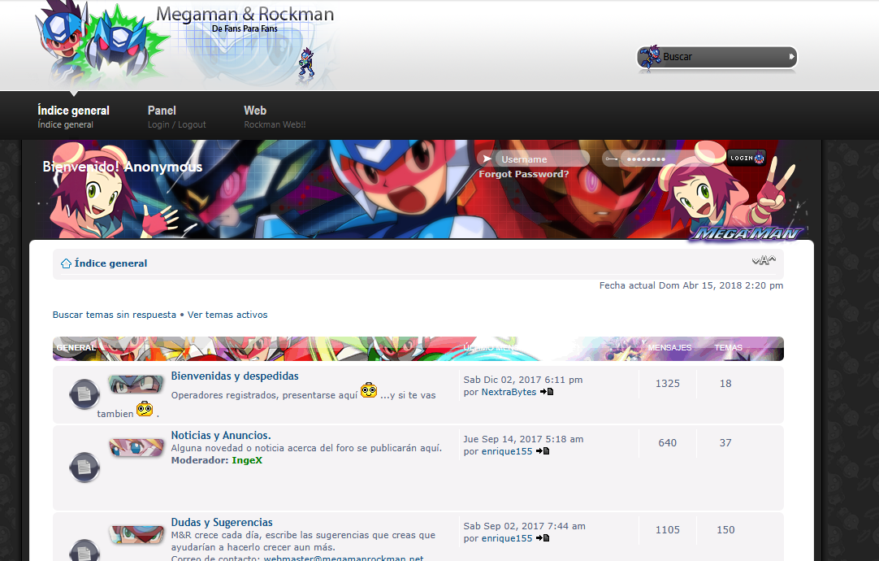
Task: Click the forum status icon for Bienvenidas y despedidas
Action: pyautogui.click(x=84, y=394)
